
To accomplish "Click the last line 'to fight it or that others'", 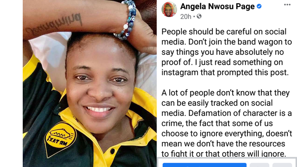I will 224,154.
